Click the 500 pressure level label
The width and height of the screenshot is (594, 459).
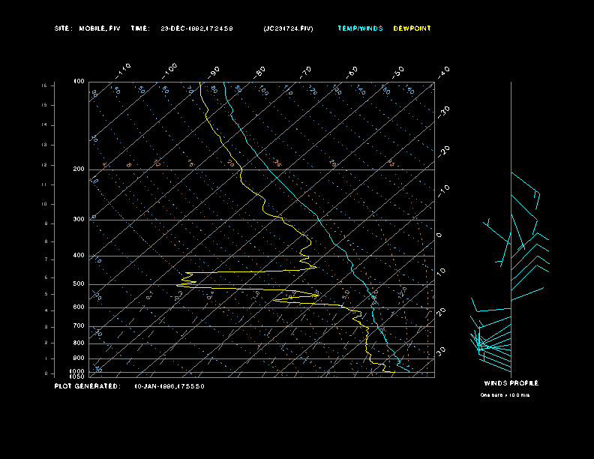tap(79, 283)
